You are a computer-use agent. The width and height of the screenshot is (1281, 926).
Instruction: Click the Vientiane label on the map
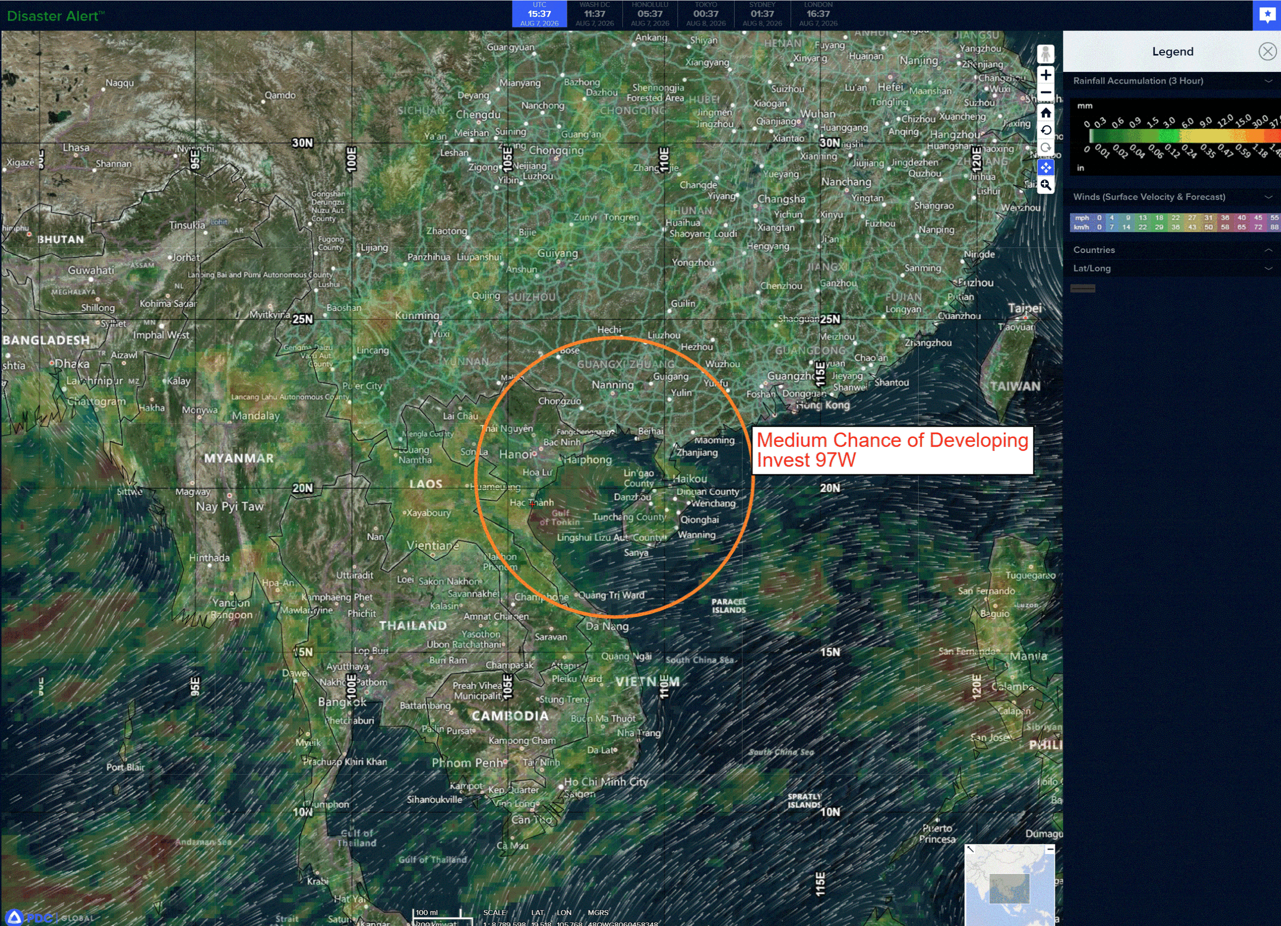433,545
